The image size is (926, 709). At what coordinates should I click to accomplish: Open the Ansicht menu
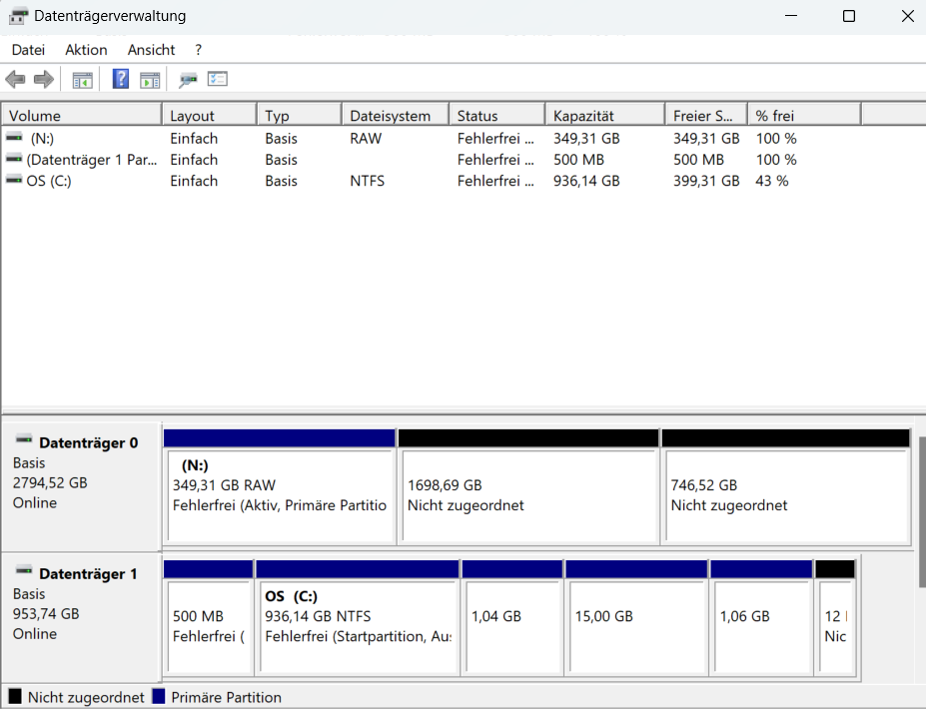pyautogui.click(x=151, y=49)
